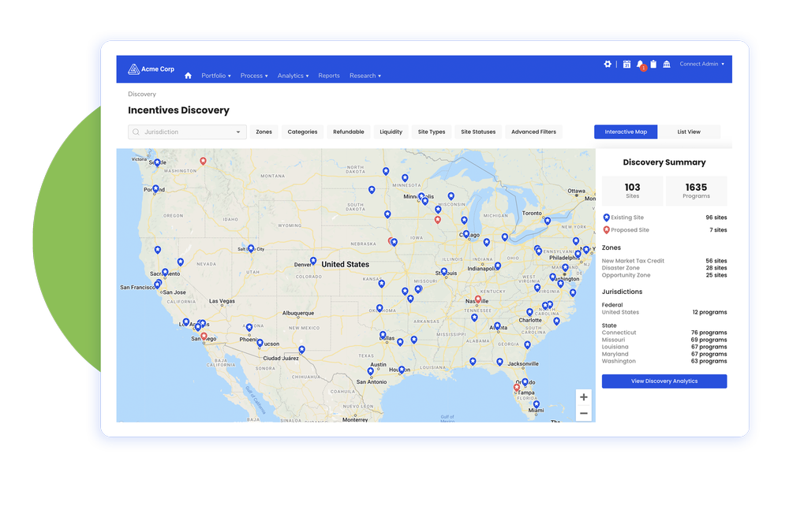Open settings via the gear icon
The height and width of the screenshot is (506, 789).
[x=608, y=65]
